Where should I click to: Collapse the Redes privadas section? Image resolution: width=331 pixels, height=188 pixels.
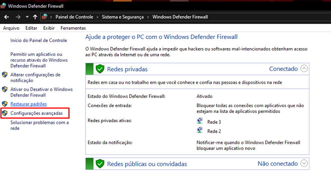[x=304, y=69]
